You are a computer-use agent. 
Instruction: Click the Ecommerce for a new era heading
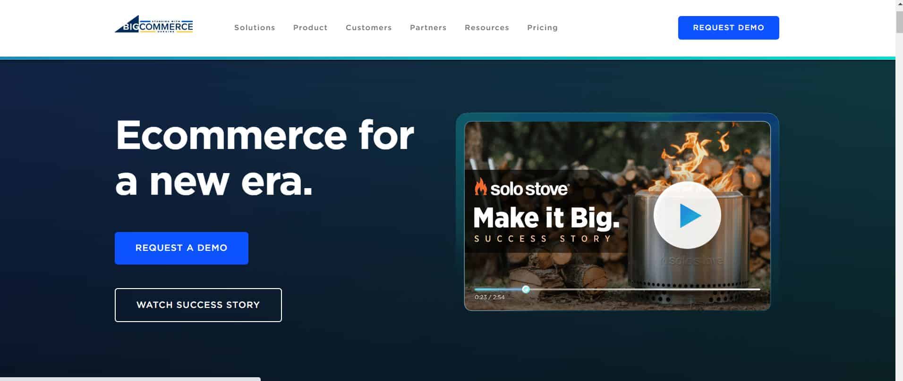pyautogui.click(x=264, y=157)
